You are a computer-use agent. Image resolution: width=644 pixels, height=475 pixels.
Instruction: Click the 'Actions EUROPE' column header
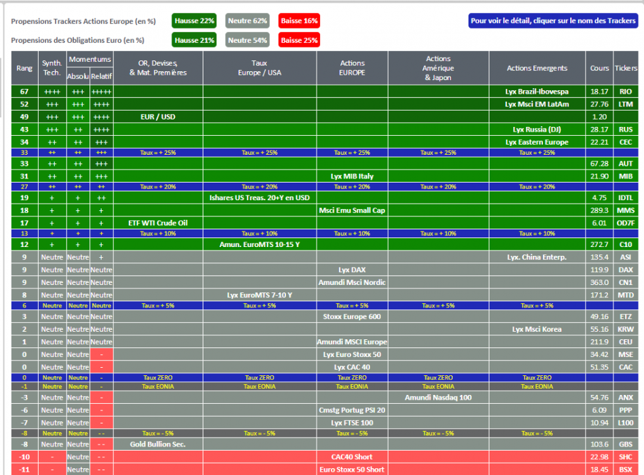click(x=352, y=69)
